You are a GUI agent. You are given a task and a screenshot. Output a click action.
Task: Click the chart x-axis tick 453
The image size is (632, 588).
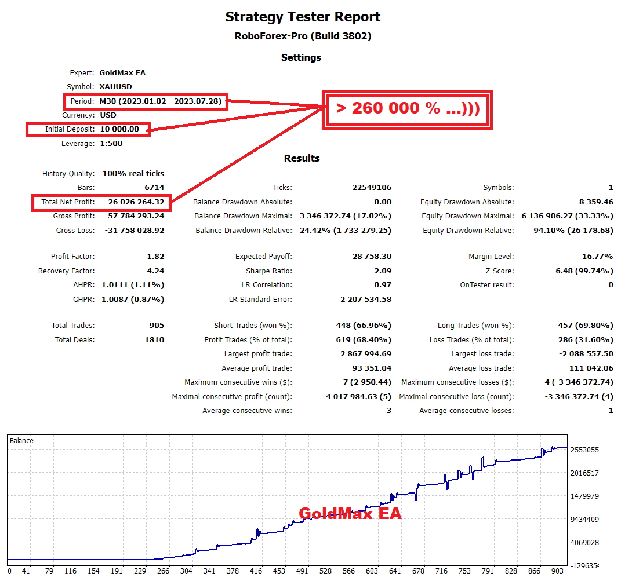[x=279, y=571]
